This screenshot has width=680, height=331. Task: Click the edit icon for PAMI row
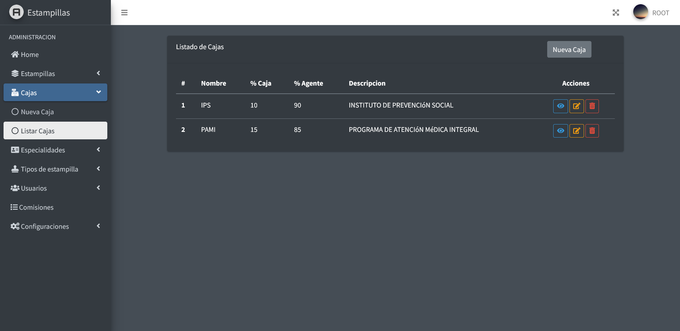coord(577,131)
